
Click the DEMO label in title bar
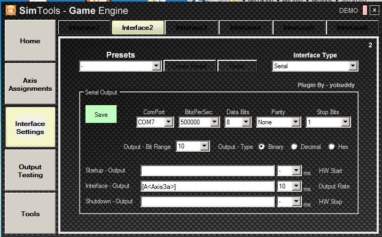[x=348, y=11]
